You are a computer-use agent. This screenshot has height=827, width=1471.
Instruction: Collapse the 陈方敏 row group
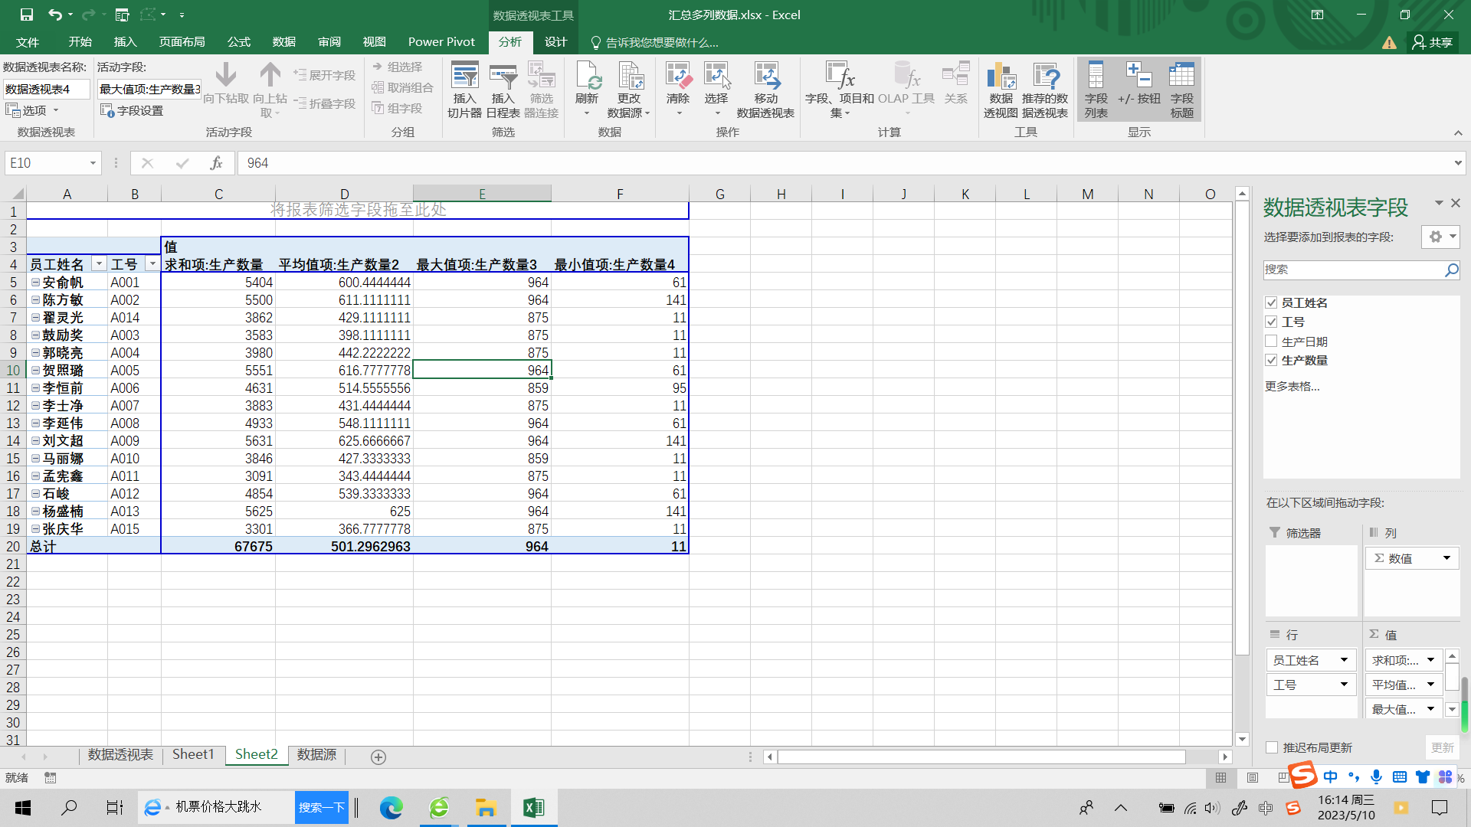tap(35, 300)
